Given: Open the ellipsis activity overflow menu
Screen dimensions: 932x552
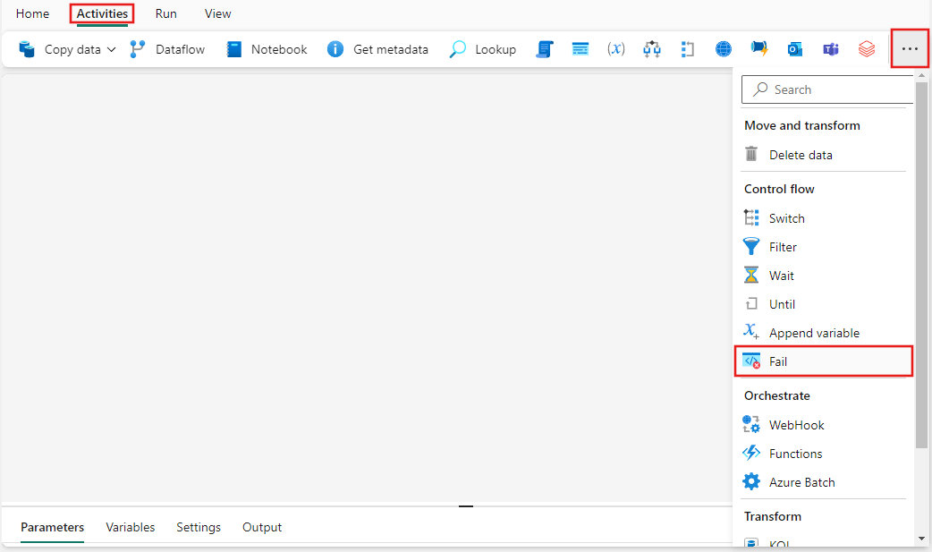Looking at the screenshot, I should (x=910, y=48).
